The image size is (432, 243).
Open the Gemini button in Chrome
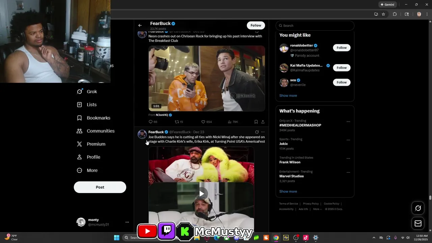point(387,5)
